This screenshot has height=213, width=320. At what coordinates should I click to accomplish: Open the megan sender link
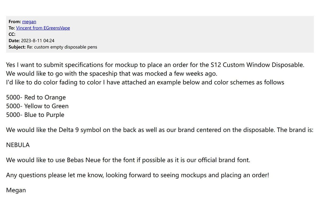pos(29,22)
